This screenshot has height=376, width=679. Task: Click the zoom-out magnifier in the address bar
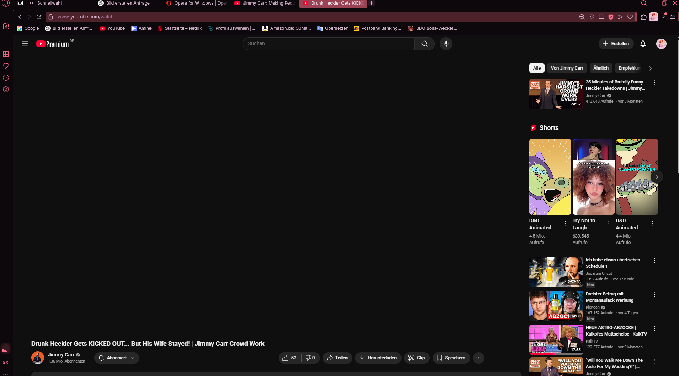tap(582, 17)
